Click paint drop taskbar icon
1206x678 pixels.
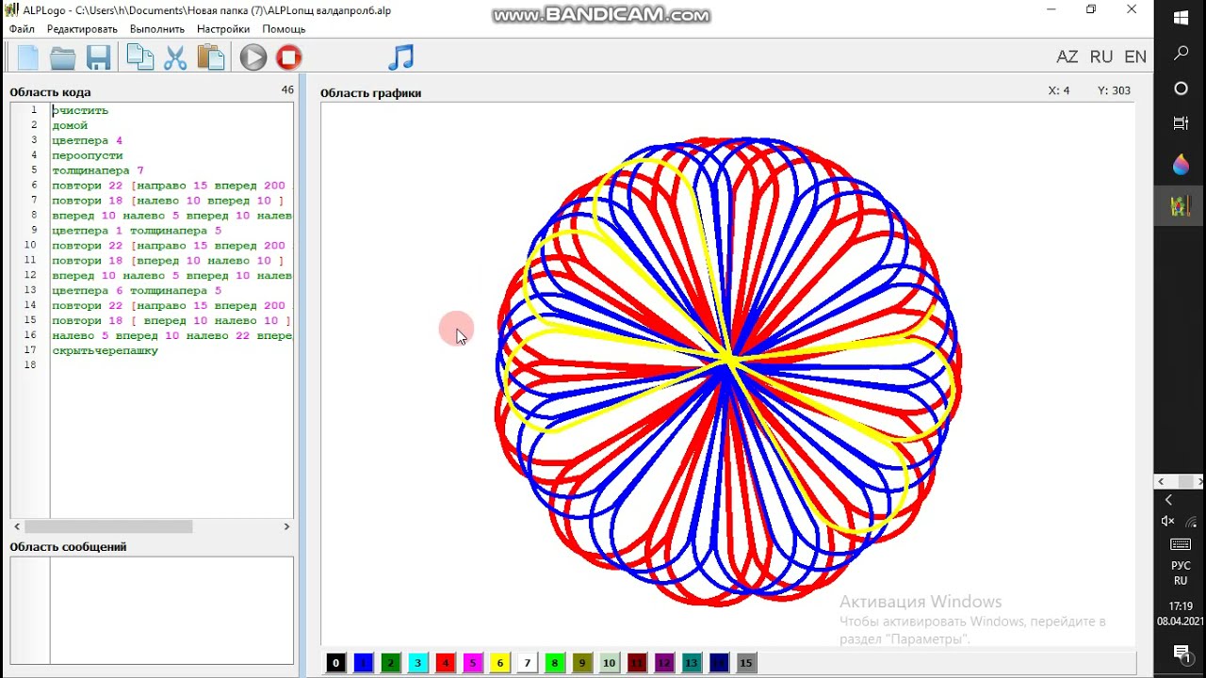click(x=1181, y=165)
